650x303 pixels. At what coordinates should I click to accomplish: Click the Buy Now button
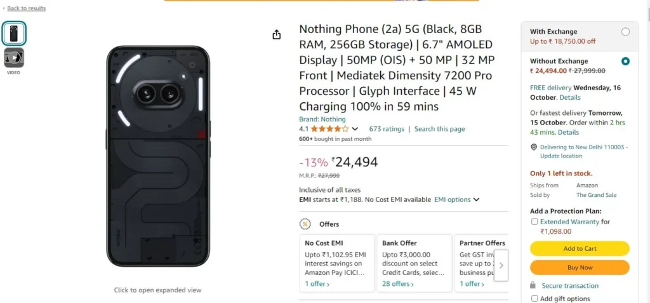click(x=580, y=267)
